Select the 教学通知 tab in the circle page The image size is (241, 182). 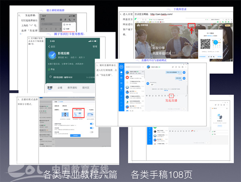click(x=72, y=88)
